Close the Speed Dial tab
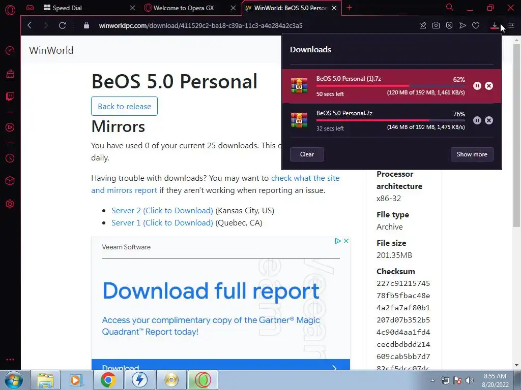521x390 pixels. click(133, 8)
